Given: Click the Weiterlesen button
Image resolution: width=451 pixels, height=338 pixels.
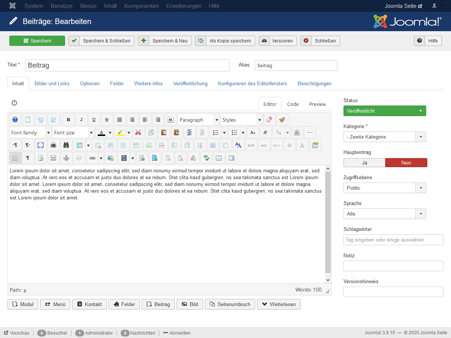Looking at the screenshot, I should click(279, 304).
